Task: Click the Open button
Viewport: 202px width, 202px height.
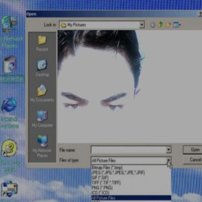Action: (x=193, y=149)
